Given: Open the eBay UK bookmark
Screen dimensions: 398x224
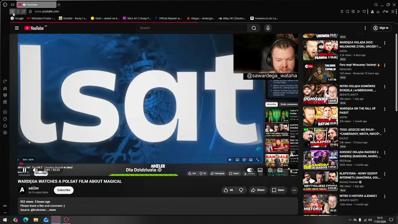Looking at the screenshot, I should click(232, 18).
